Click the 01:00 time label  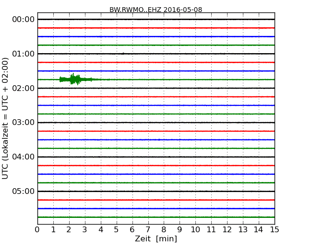(x=24, y=54)
